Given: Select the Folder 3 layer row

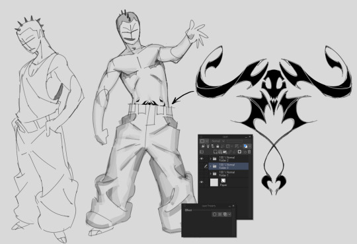Looking at the screenshot, I should click(x=228, y=166).
